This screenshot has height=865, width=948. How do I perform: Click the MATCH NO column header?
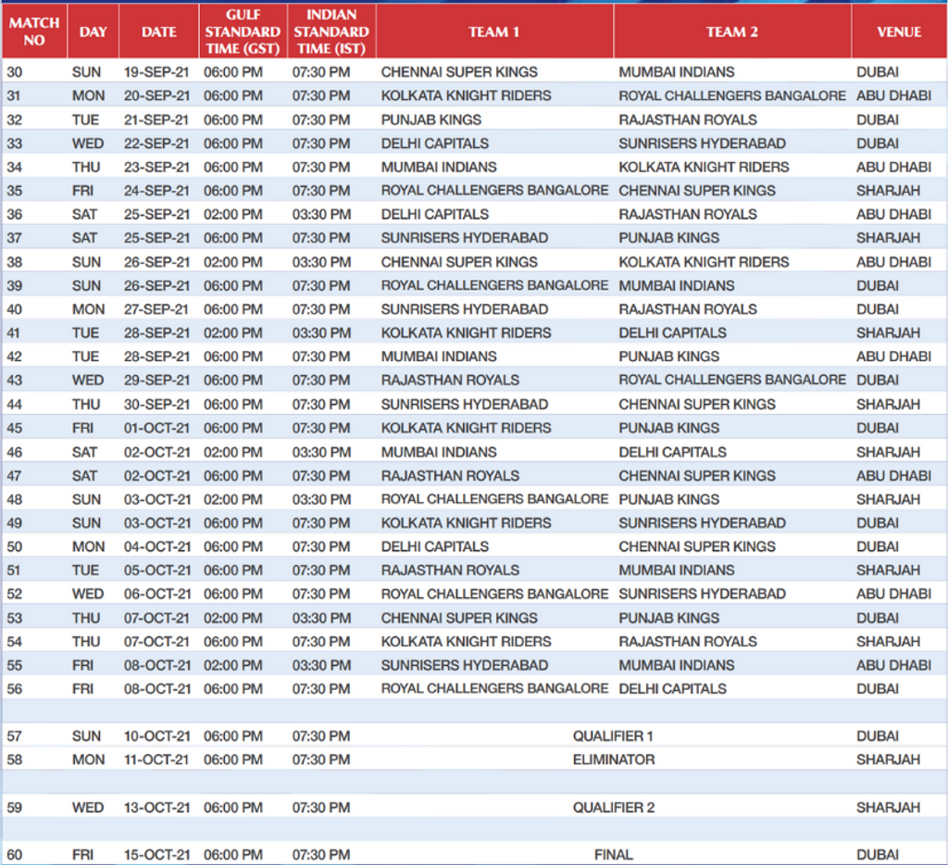pos(34,31)
